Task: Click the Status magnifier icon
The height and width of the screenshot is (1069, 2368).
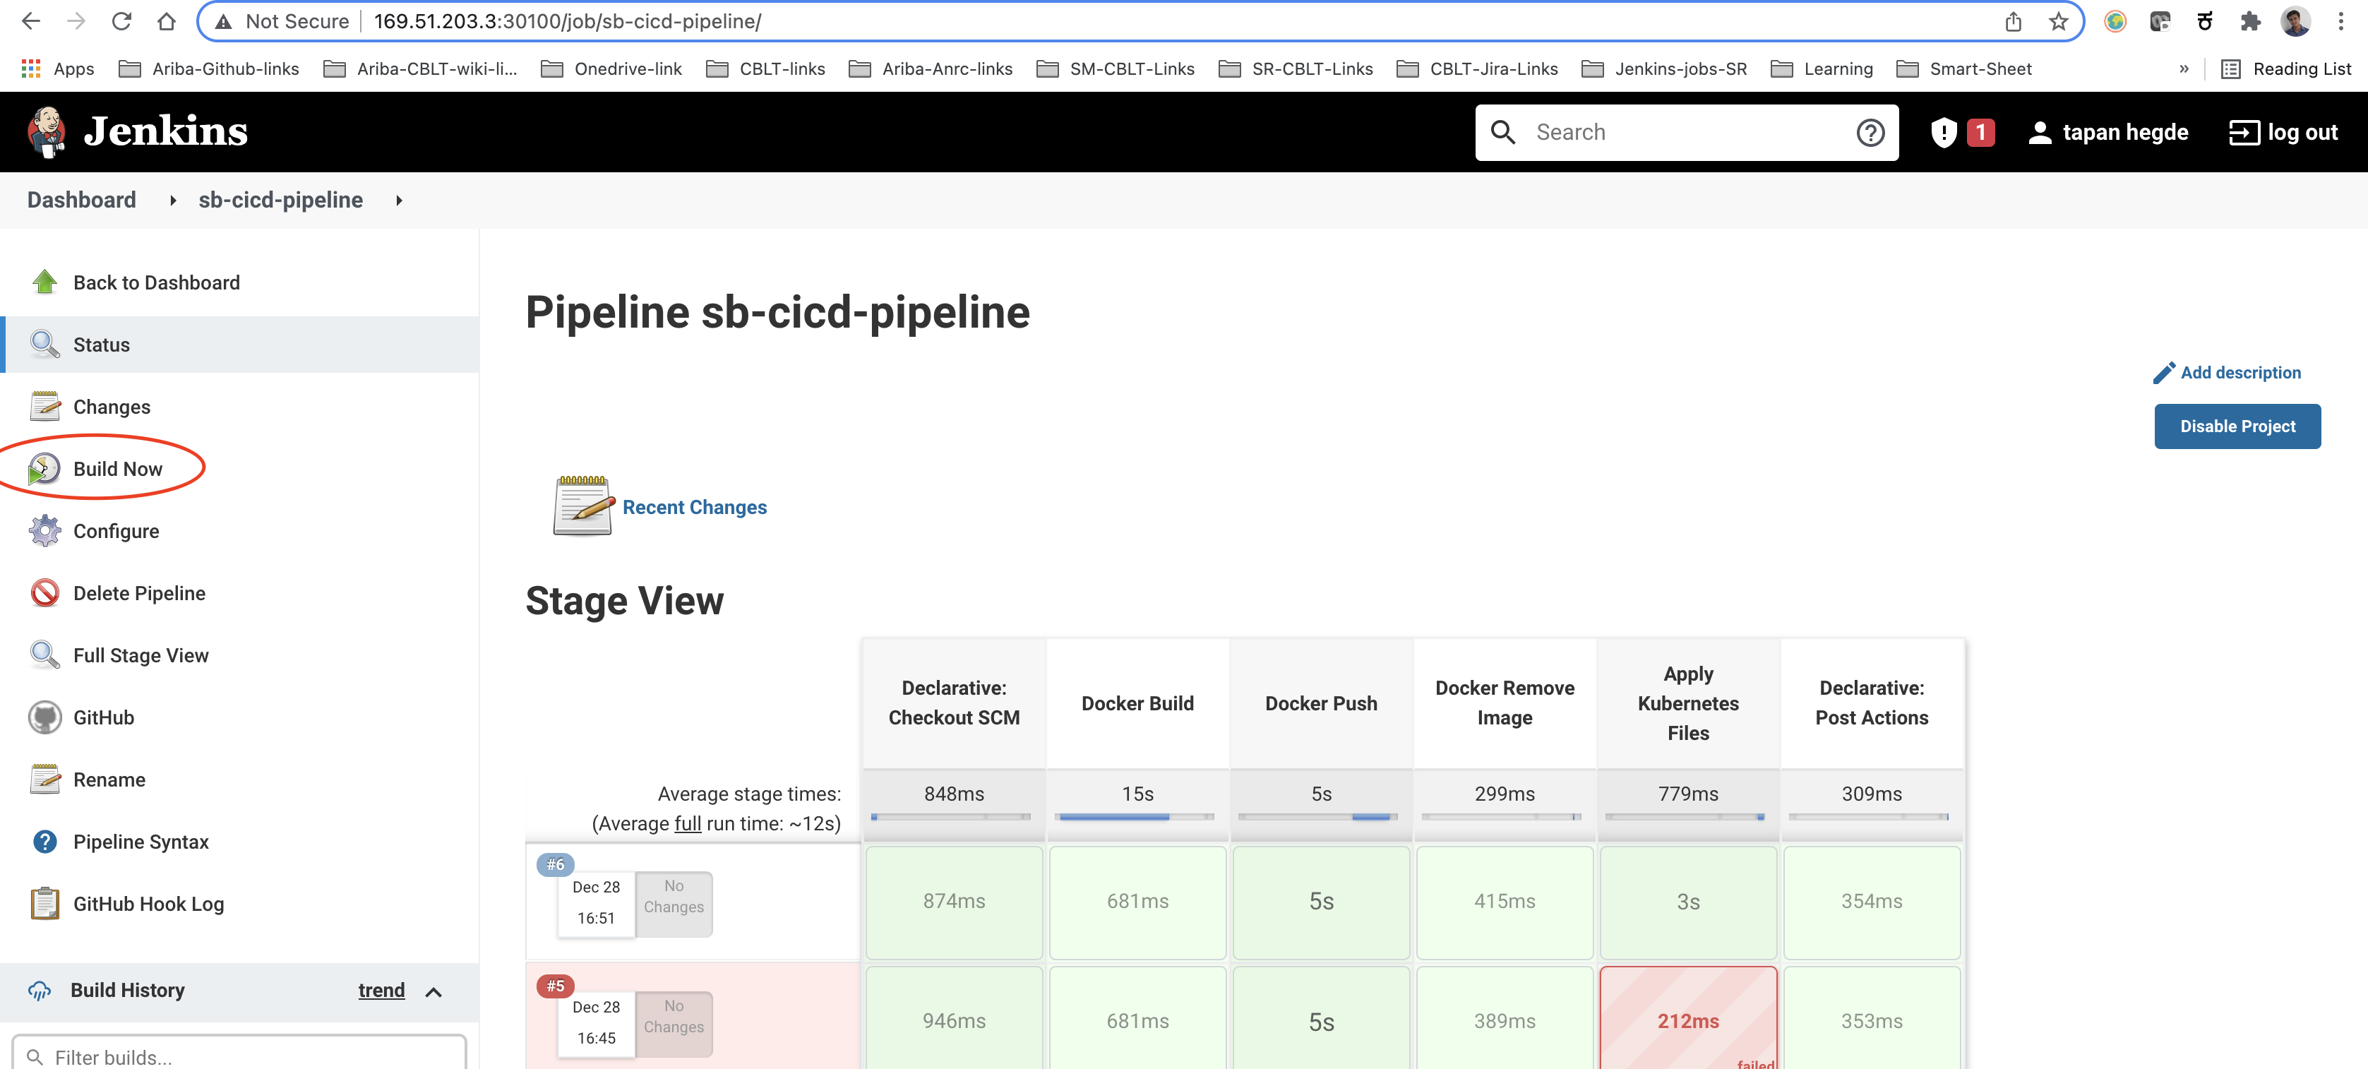Action: 45,344
